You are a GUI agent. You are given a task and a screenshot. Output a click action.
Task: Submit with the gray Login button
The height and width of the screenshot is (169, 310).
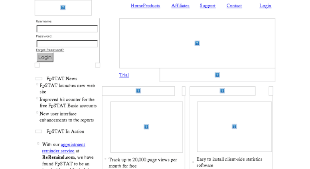click(x=45, y=58)
